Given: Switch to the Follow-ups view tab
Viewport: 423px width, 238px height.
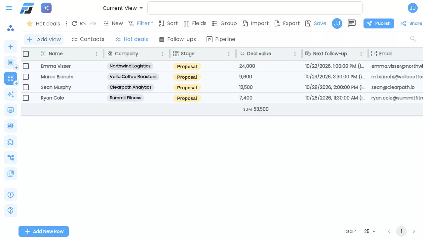Looking at the screenshot, I should coord(177,39).
